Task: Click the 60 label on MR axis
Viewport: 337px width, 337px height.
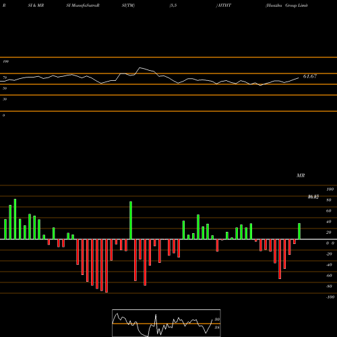Action: [329, 211]
